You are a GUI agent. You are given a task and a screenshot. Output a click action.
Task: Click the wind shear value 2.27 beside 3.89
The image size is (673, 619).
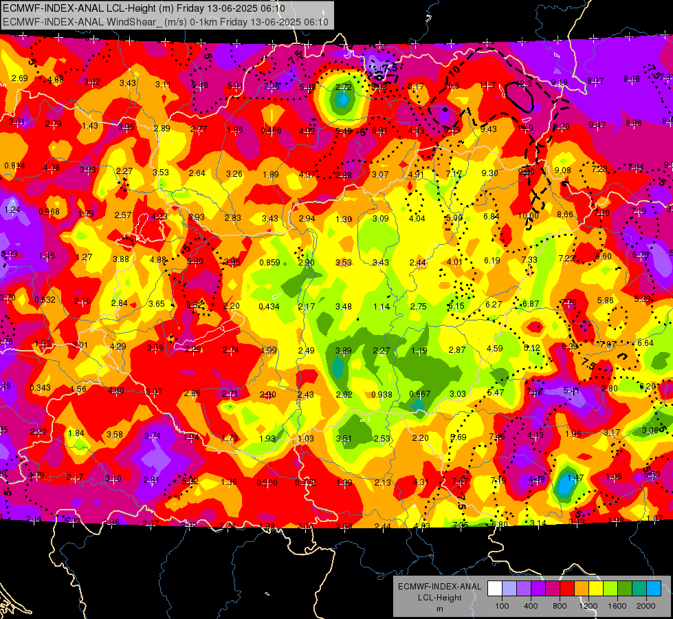(x=381, y=350)
